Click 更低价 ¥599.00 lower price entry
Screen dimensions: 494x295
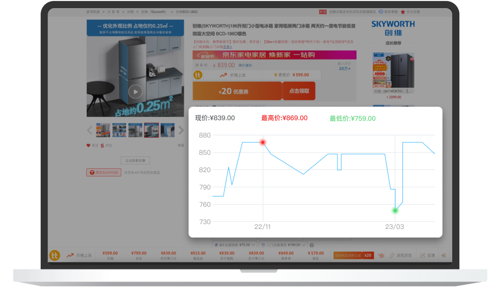[291, 75]
